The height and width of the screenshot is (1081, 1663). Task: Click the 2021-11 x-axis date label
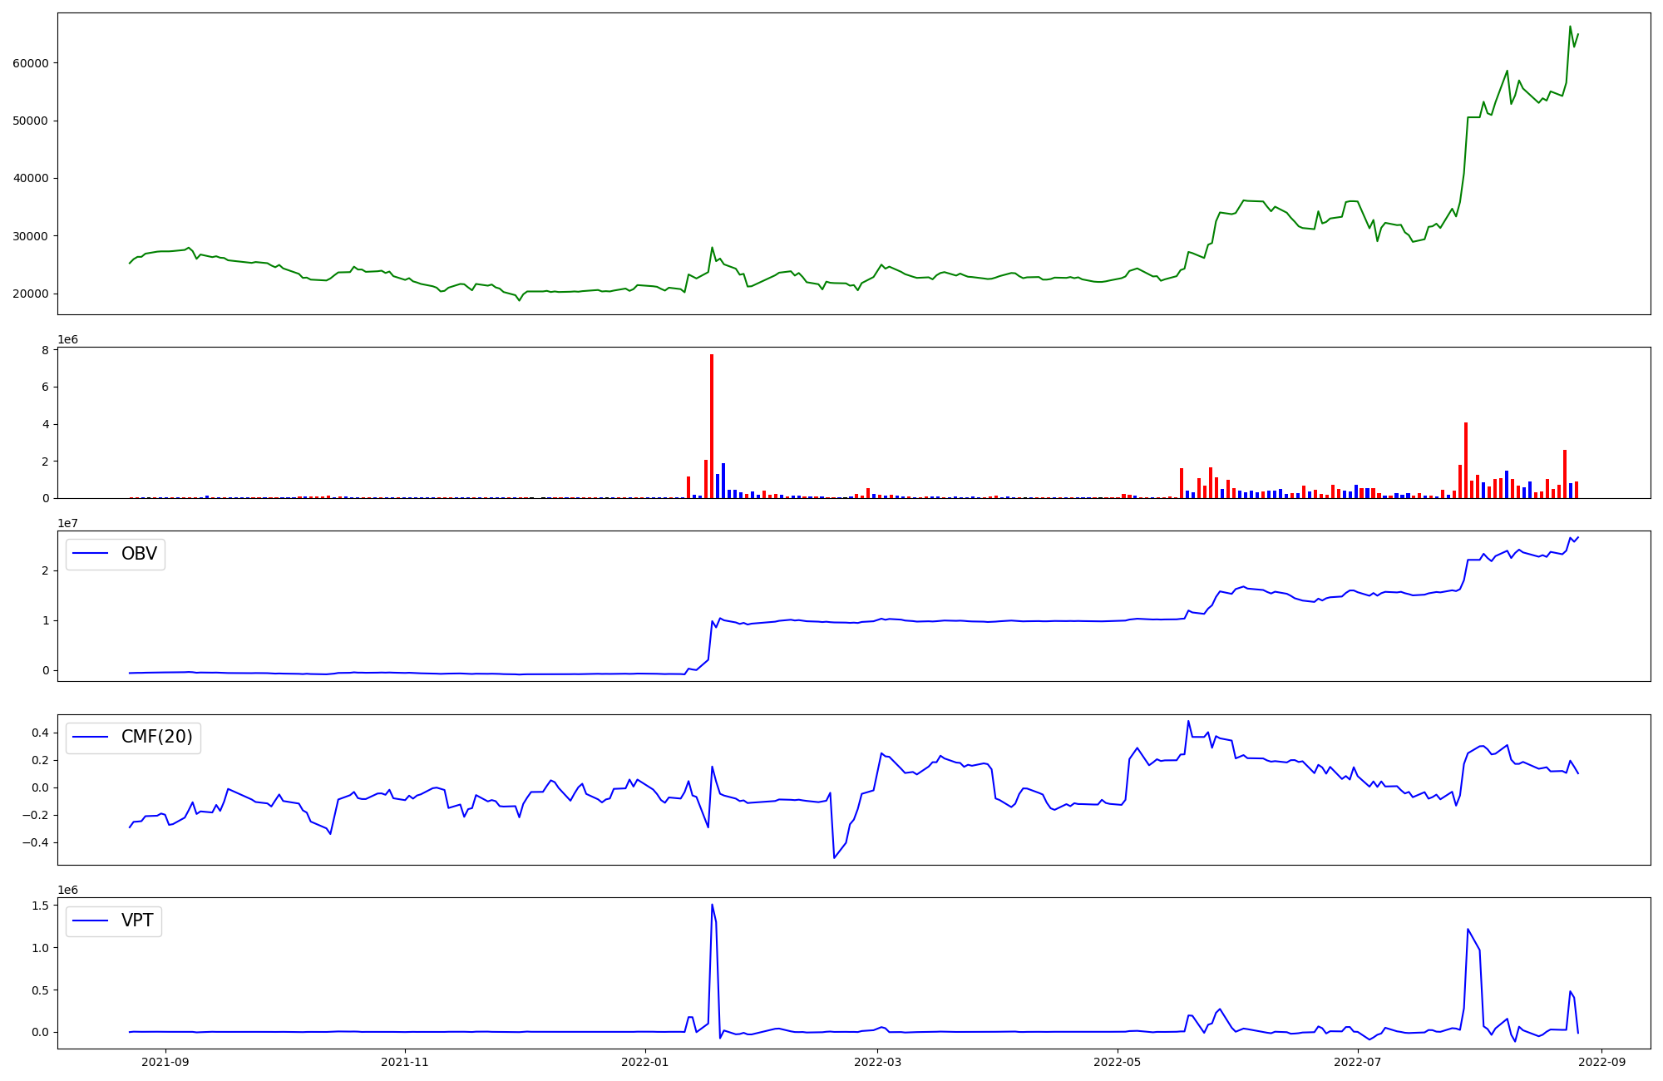pos(404,1061)
